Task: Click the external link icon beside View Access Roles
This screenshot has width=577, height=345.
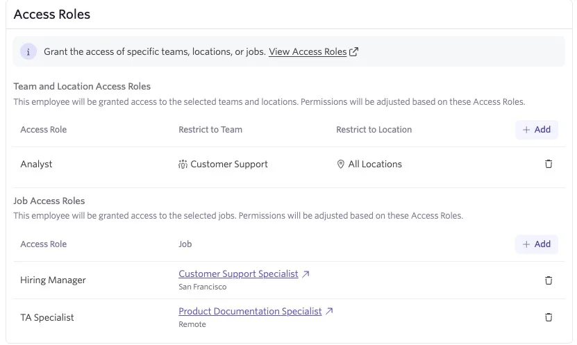Action: [353, 52]
